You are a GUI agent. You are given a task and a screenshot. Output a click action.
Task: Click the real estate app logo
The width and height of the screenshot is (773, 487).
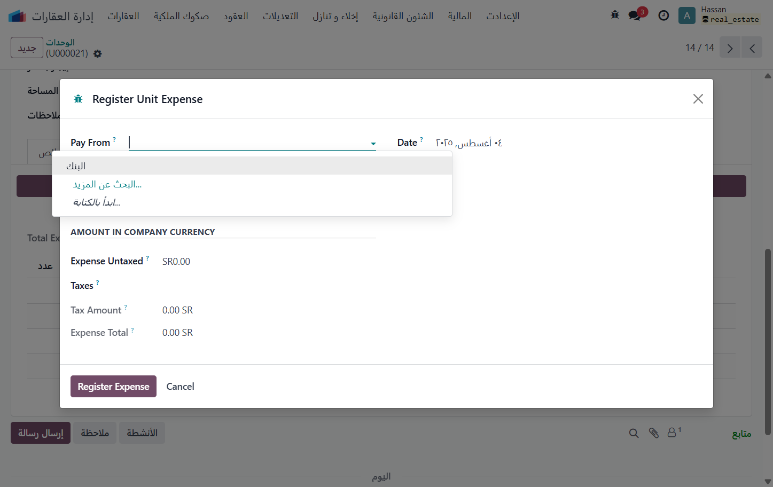[x=17, y=16]
